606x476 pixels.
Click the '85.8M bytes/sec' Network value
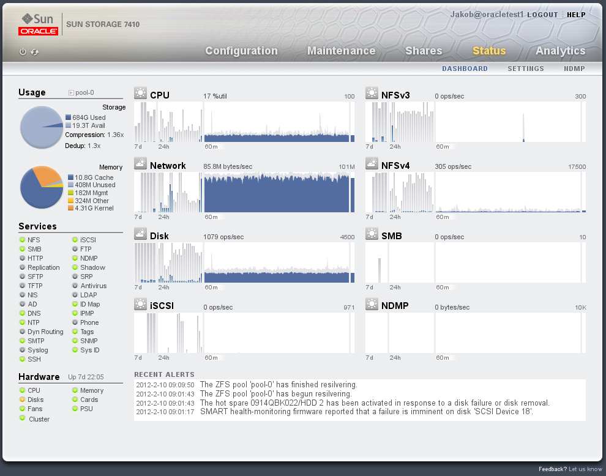click(228, 166)
